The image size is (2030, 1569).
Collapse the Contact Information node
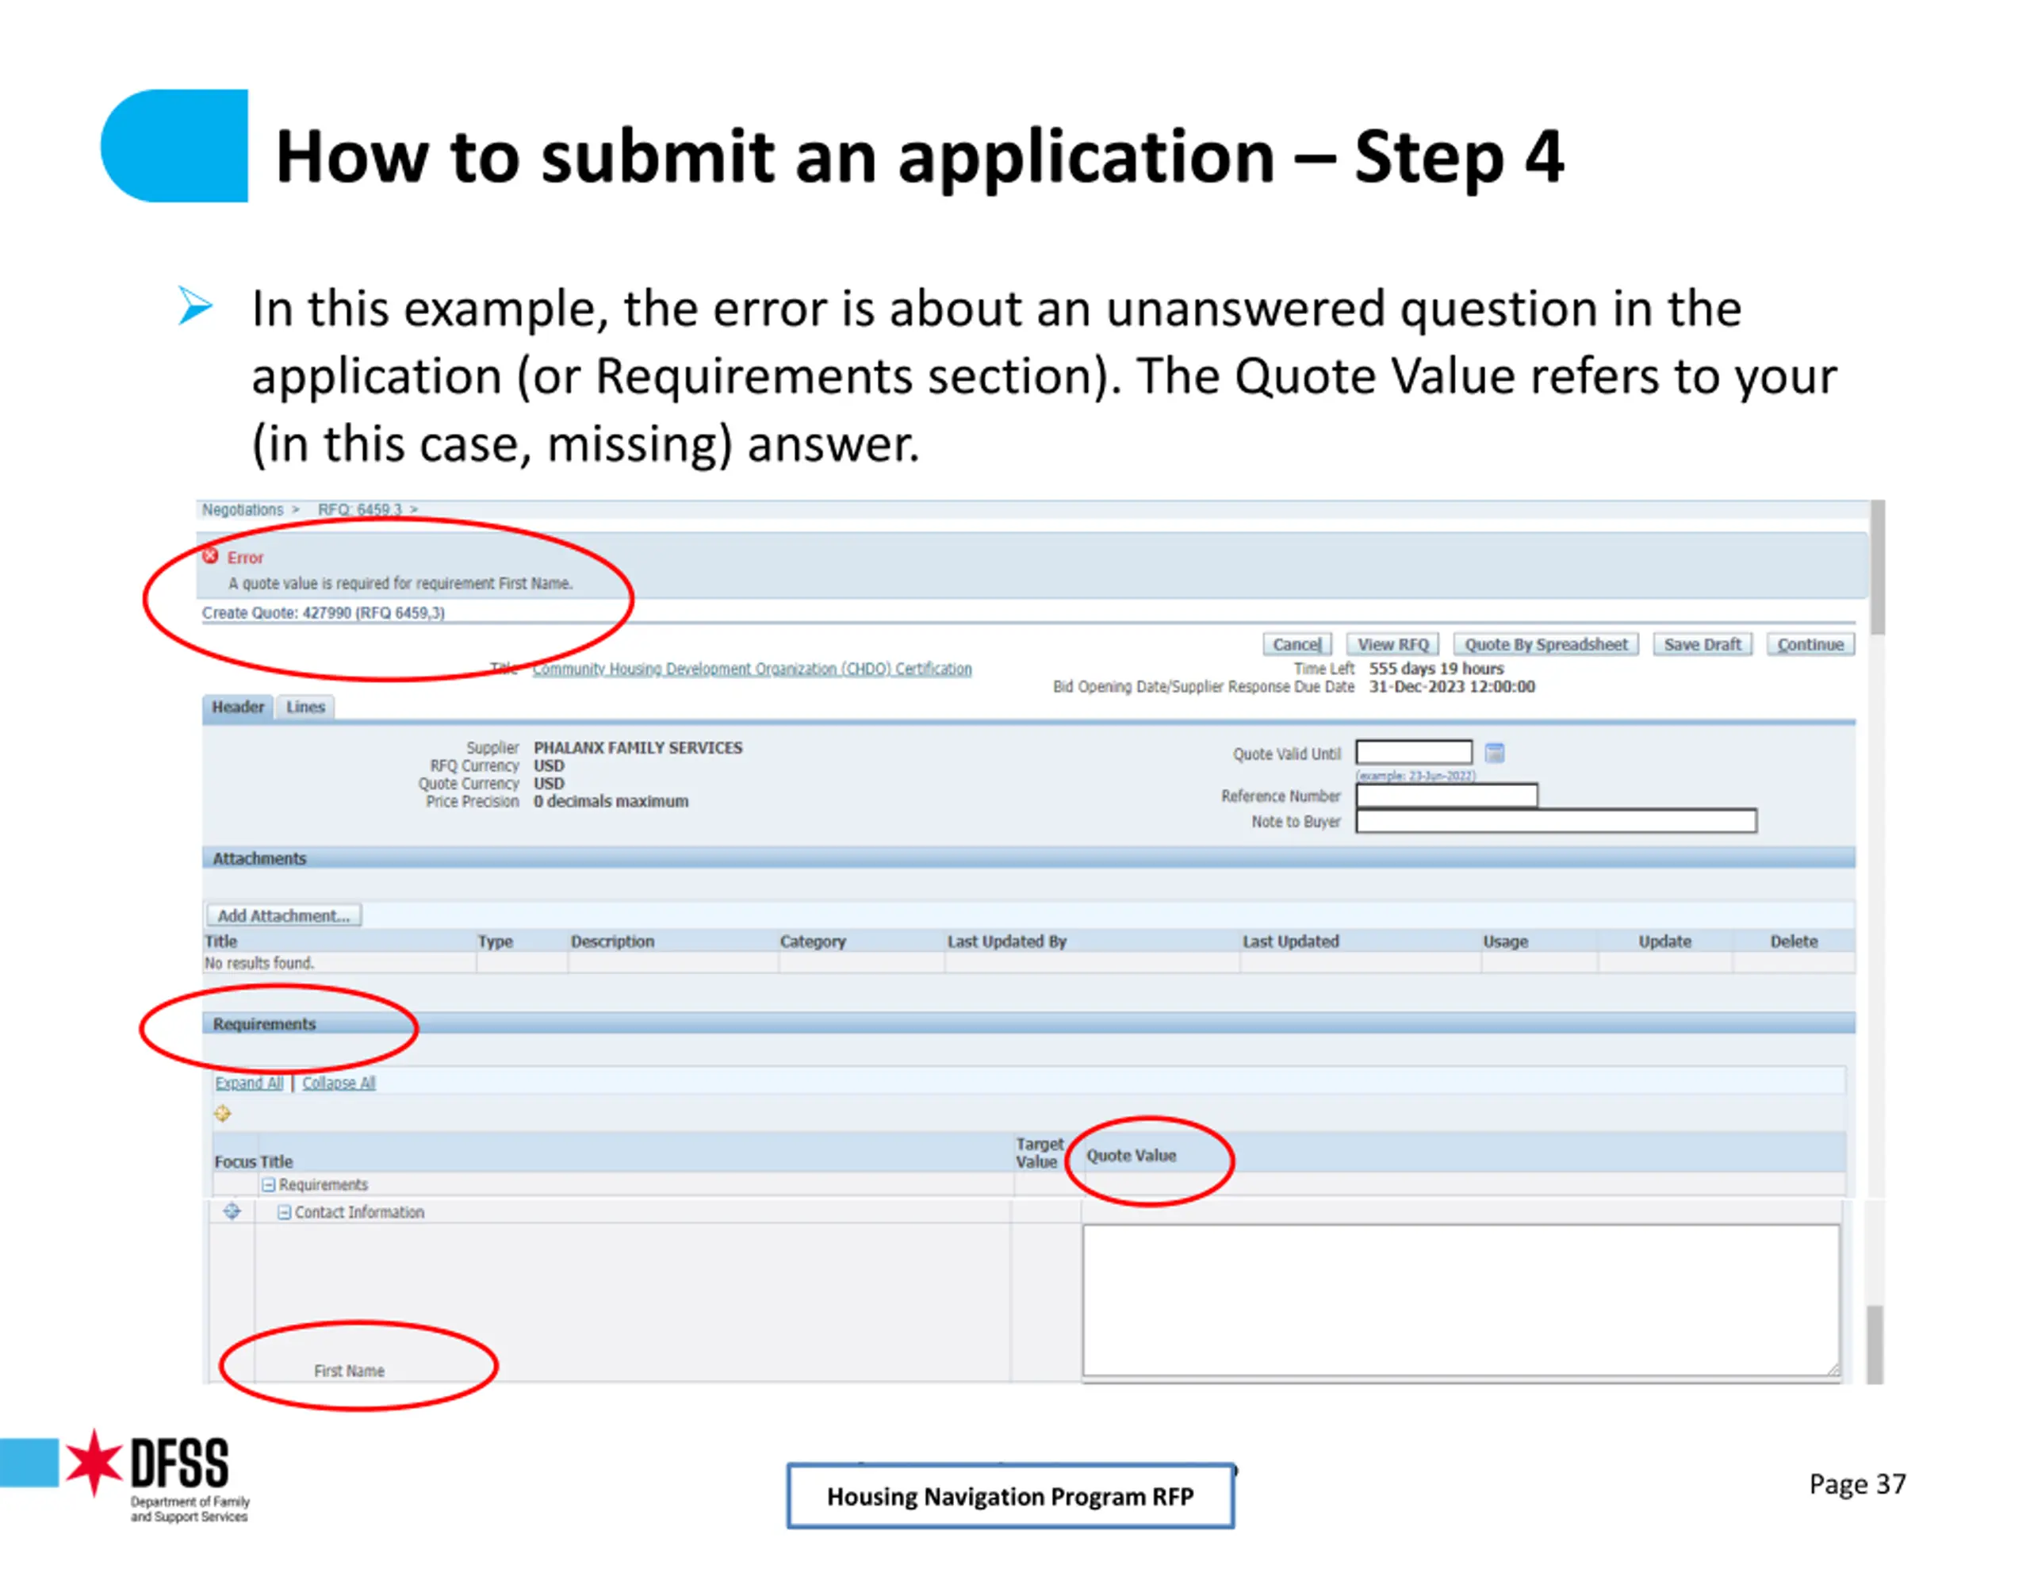[x=285, y=1212]
